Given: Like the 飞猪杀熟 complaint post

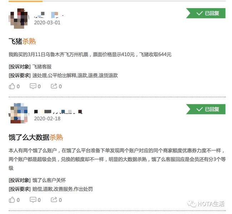Looking at the screenshot, I should [14, 86].
